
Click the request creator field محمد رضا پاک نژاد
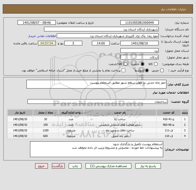(108, 36)
